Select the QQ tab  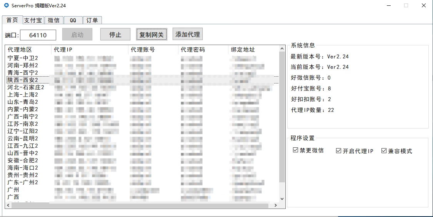click(73, 20)
